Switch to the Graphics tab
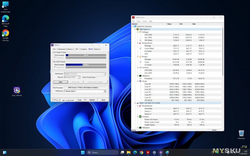The width and height of the screenshot is (250, 156). pos(84,49)
